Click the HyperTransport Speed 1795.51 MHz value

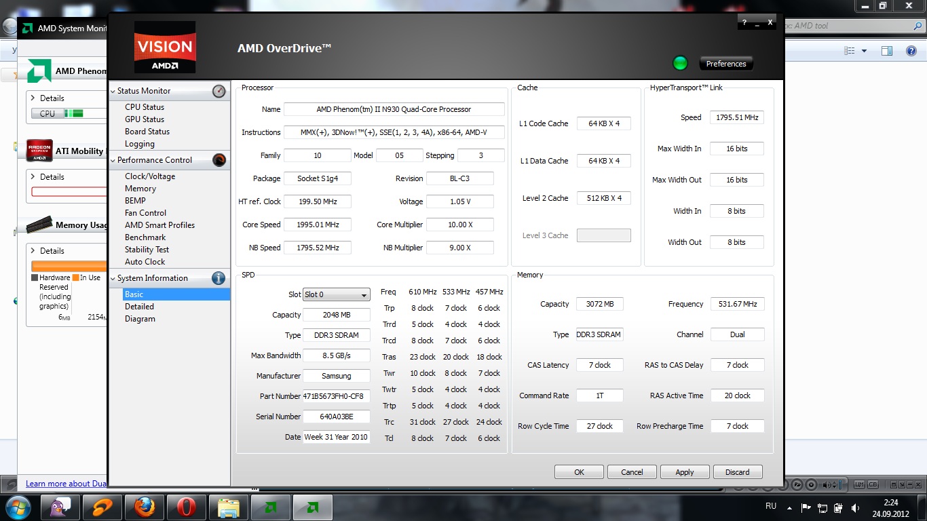737,117
